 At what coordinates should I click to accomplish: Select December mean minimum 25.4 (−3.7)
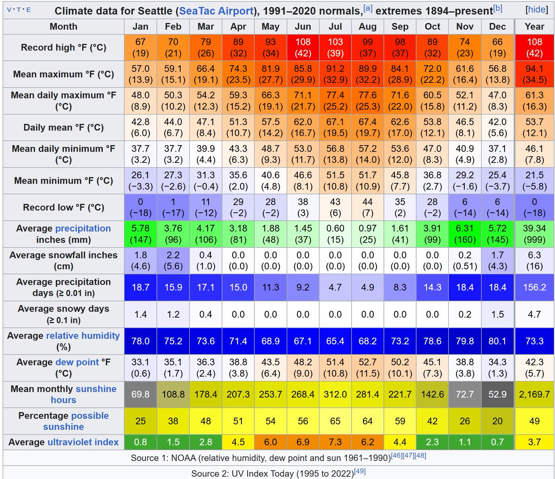[497, 181]
